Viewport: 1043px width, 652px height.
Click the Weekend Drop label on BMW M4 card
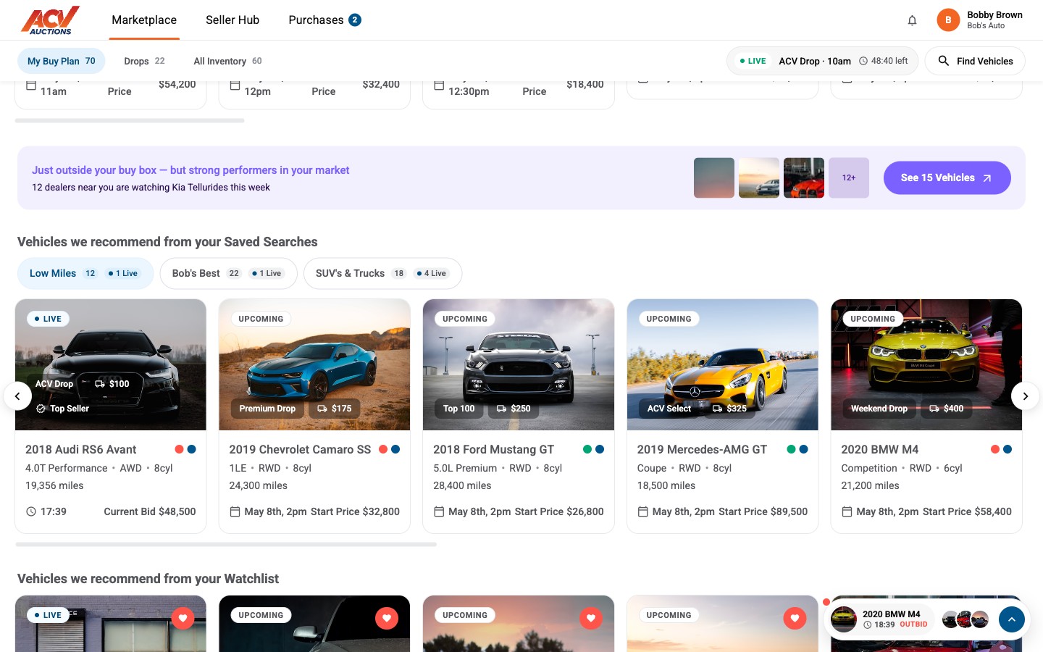coord(879,409)
